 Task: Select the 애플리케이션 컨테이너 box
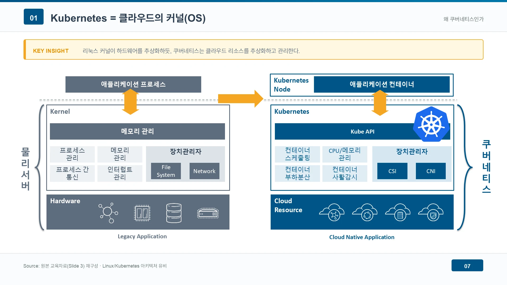[382, 84]
